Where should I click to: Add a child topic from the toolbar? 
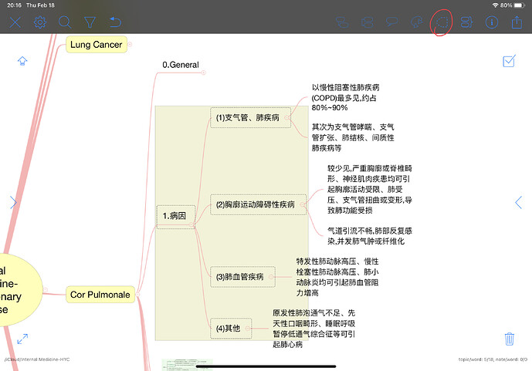pos(342,22)
